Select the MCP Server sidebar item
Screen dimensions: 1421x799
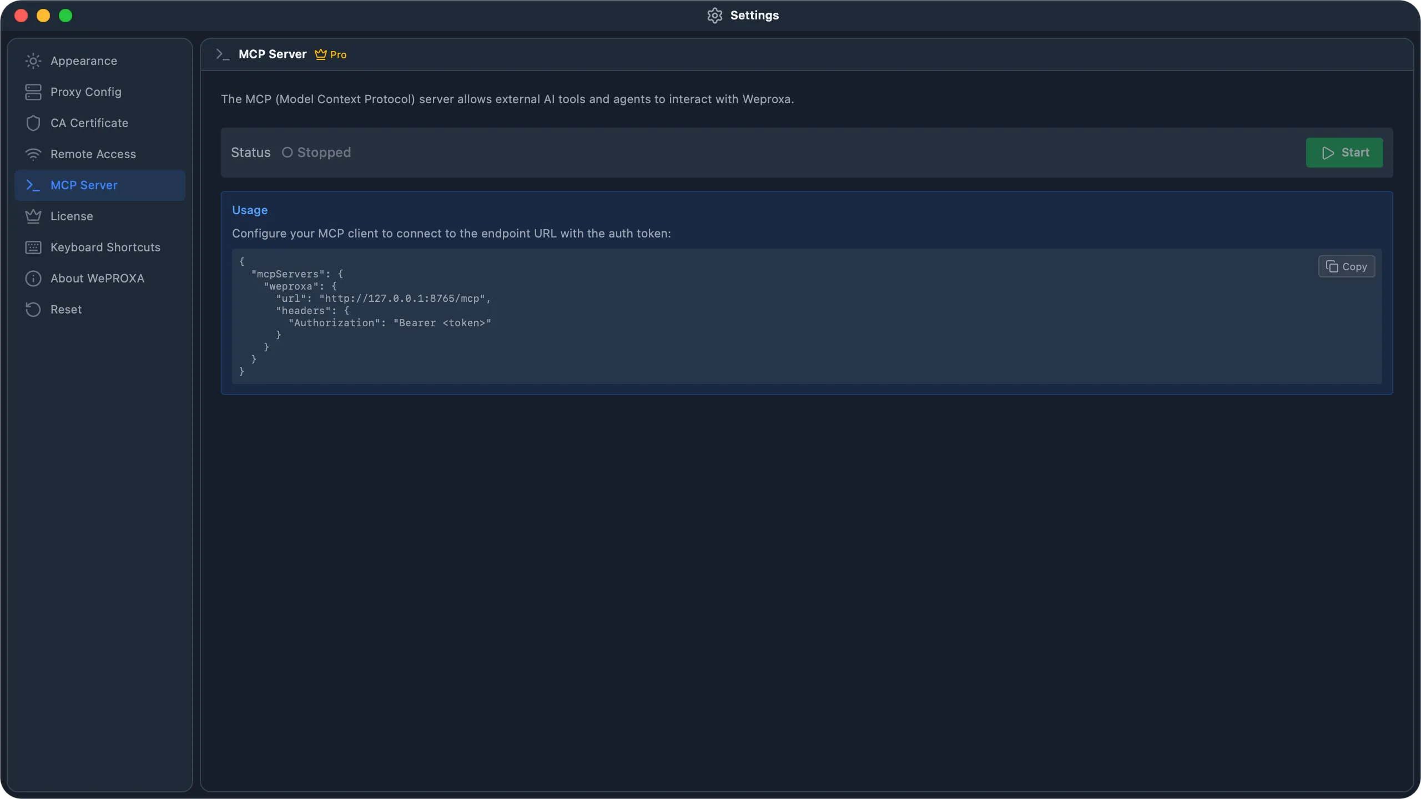(x=100, y=185)
